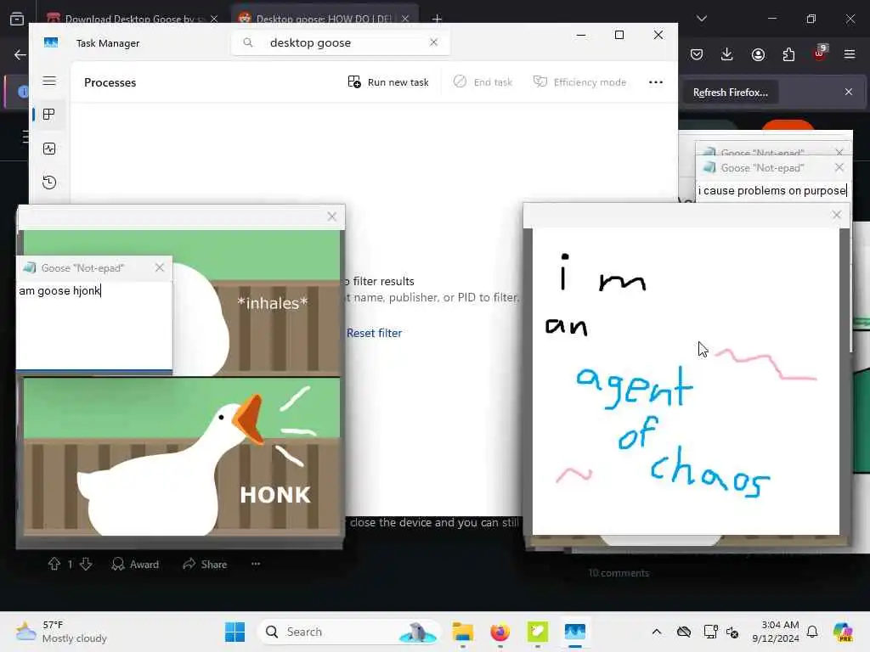Click the taskbar Search box
This screenshot has width=870, height=652.
click(350, 632)
